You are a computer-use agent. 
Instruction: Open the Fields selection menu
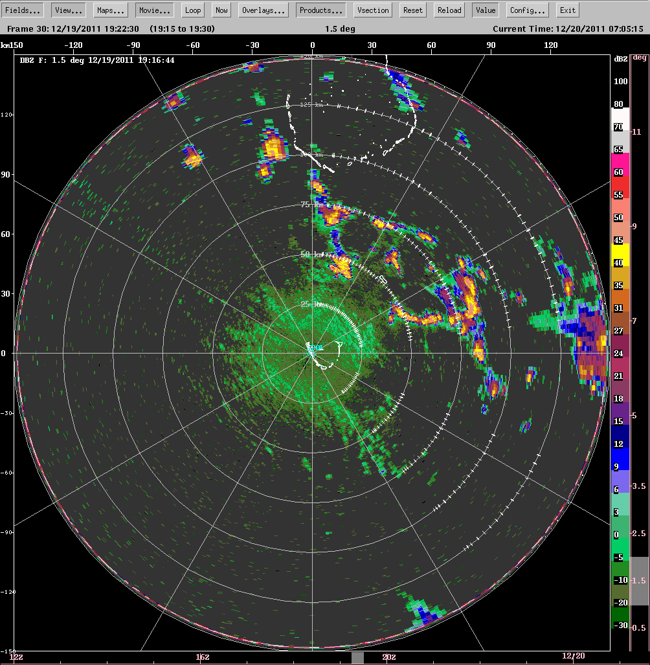(x=23, y=10)
